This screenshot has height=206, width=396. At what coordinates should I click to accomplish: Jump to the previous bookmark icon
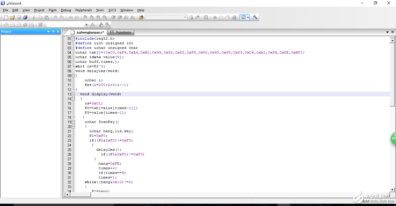92,17
